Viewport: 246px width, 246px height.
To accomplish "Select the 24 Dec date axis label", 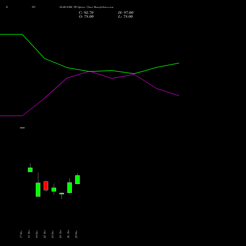I will (61, 234).
